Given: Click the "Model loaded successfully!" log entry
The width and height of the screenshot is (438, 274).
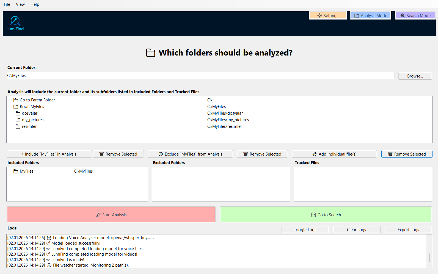Looking at the screenshot, I should coord(54,243).
